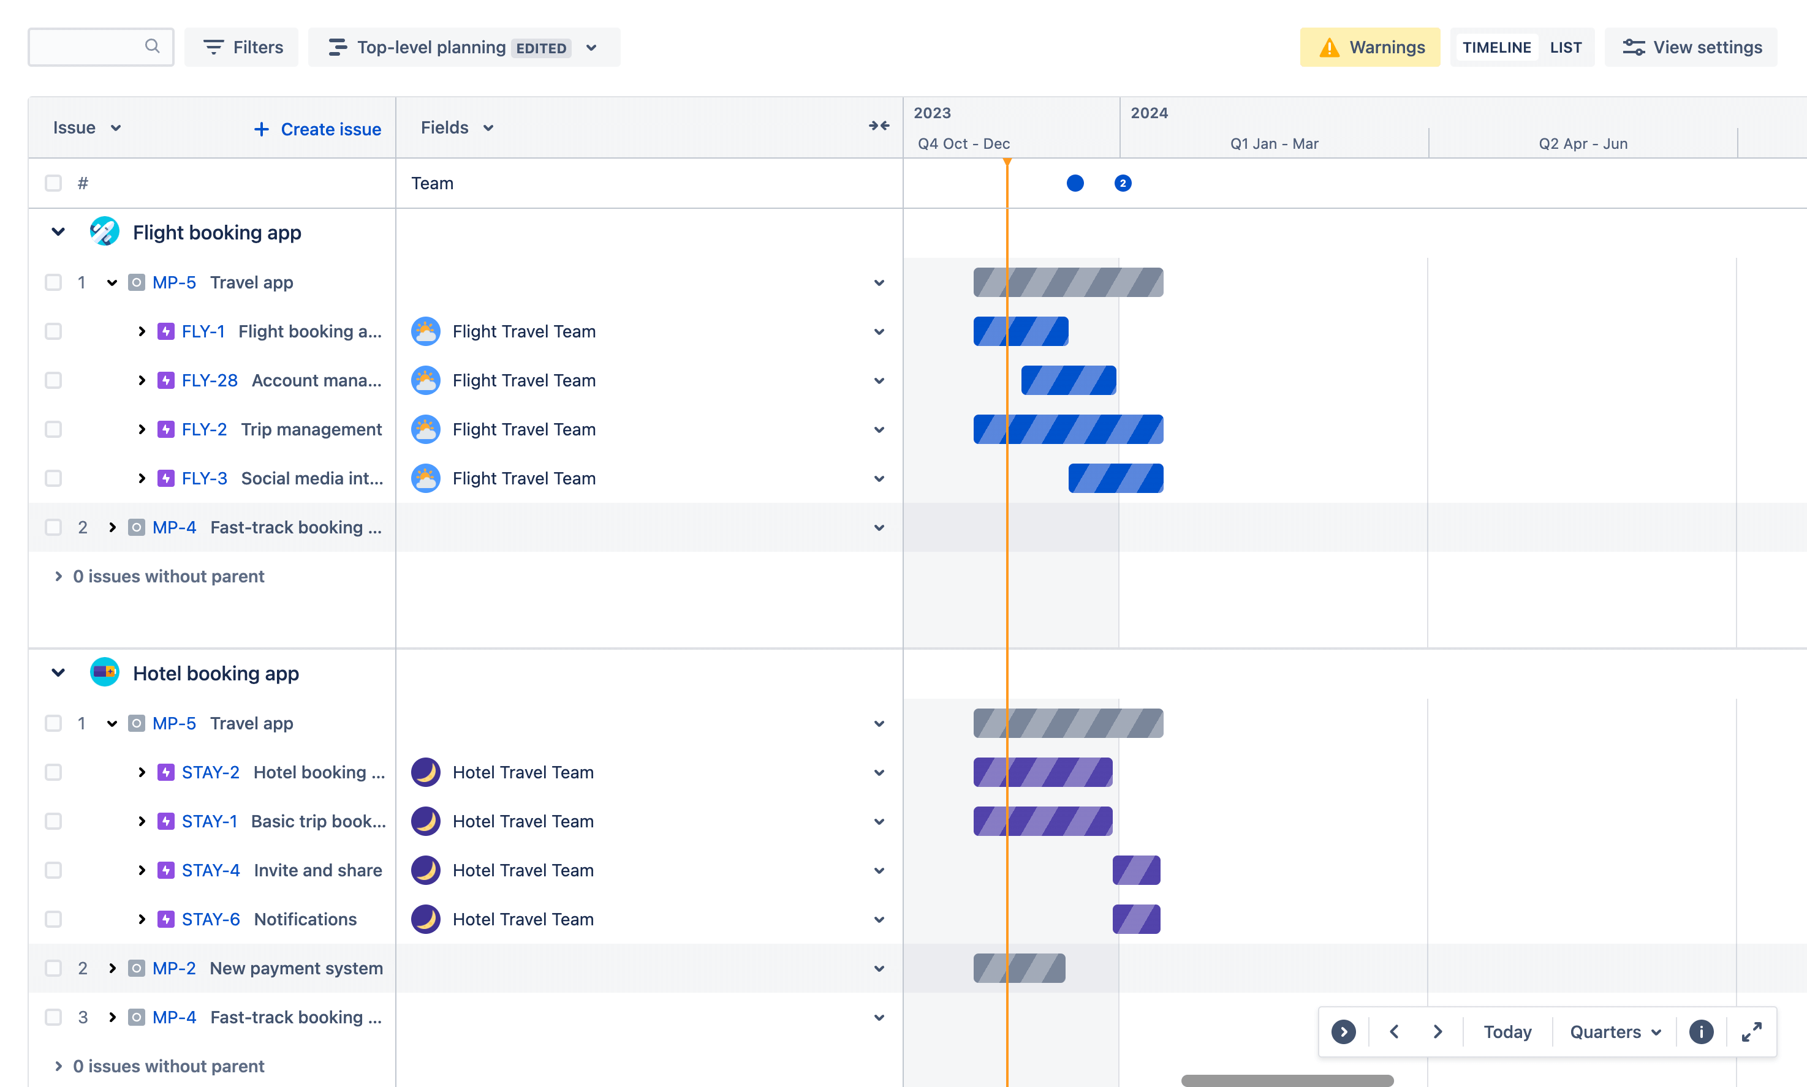Toggle checkbox for STAY-4 Invite and share
This screenshot has height=1087, width=1807.
53,869
